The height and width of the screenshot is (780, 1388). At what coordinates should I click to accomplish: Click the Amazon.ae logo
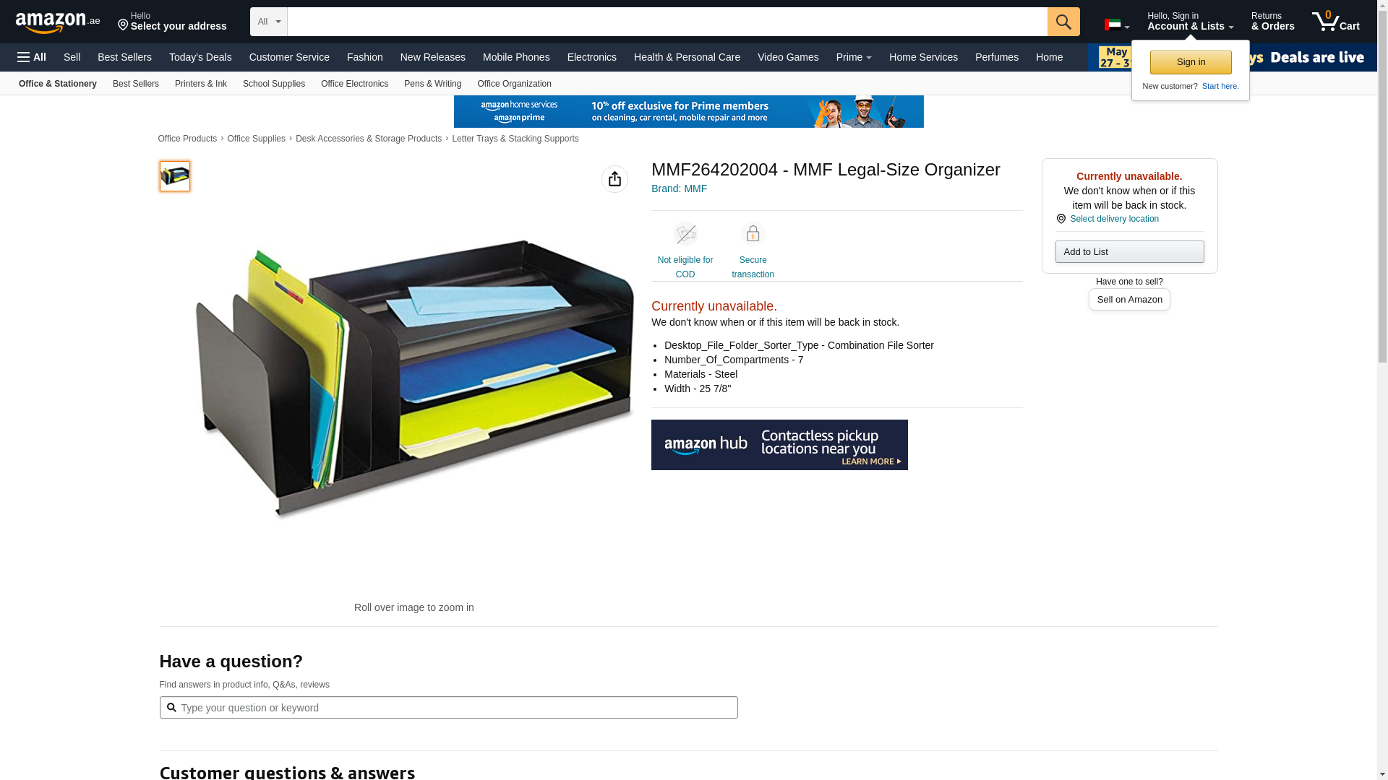click(58, 22)
